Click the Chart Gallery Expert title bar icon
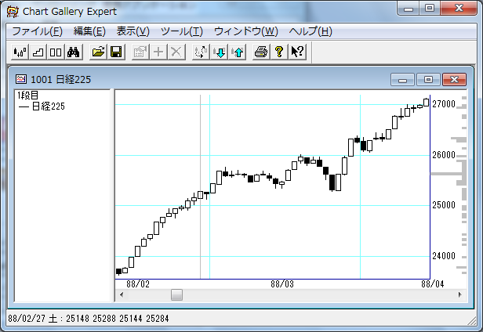The width and height of the screenshot is (483, 332). pyautogui.click(x=13, y=12)
